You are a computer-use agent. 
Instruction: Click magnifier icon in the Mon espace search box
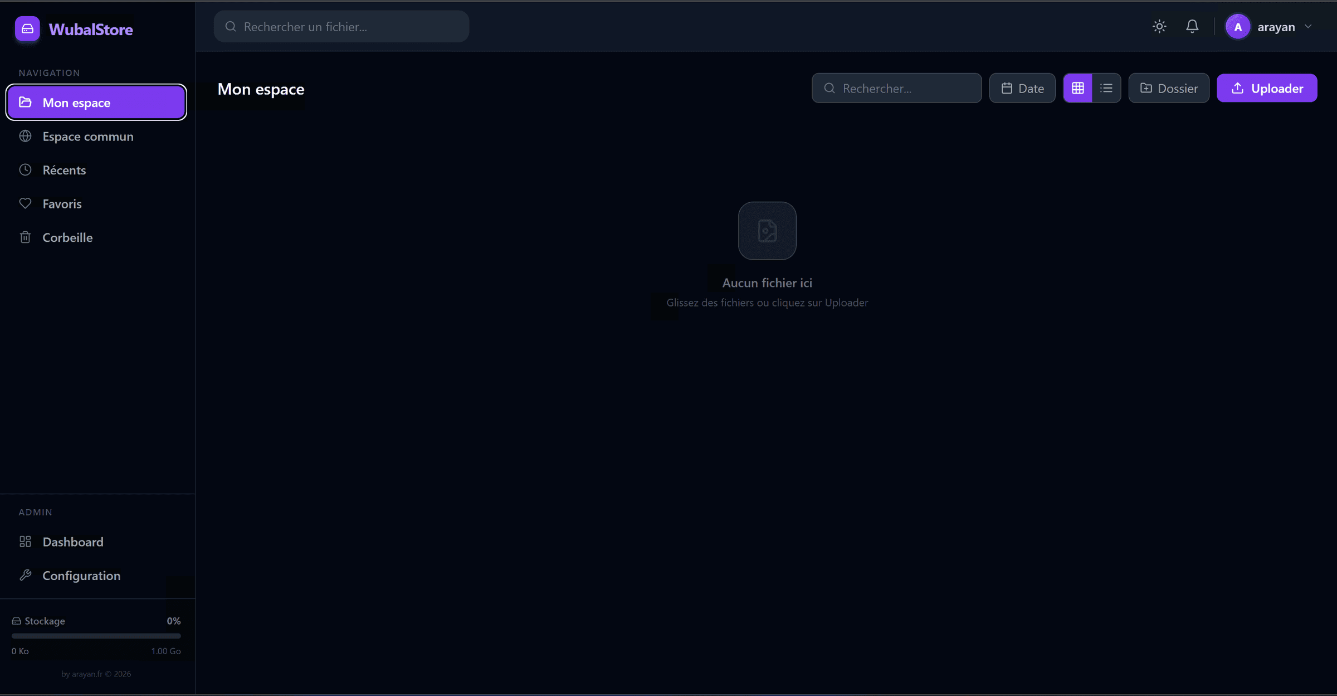tap(829, 88)
